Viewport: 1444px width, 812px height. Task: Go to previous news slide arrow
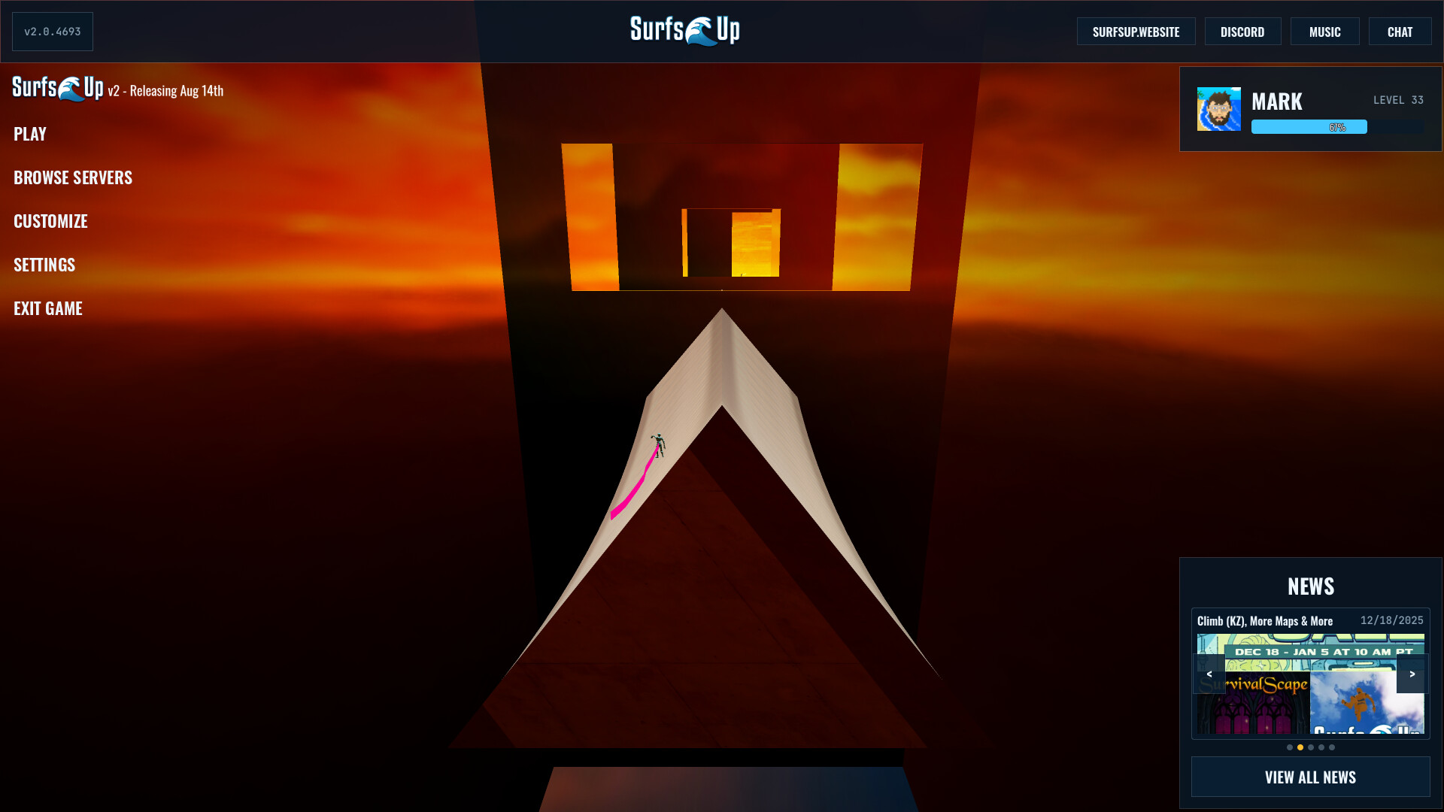[1209, 674]
